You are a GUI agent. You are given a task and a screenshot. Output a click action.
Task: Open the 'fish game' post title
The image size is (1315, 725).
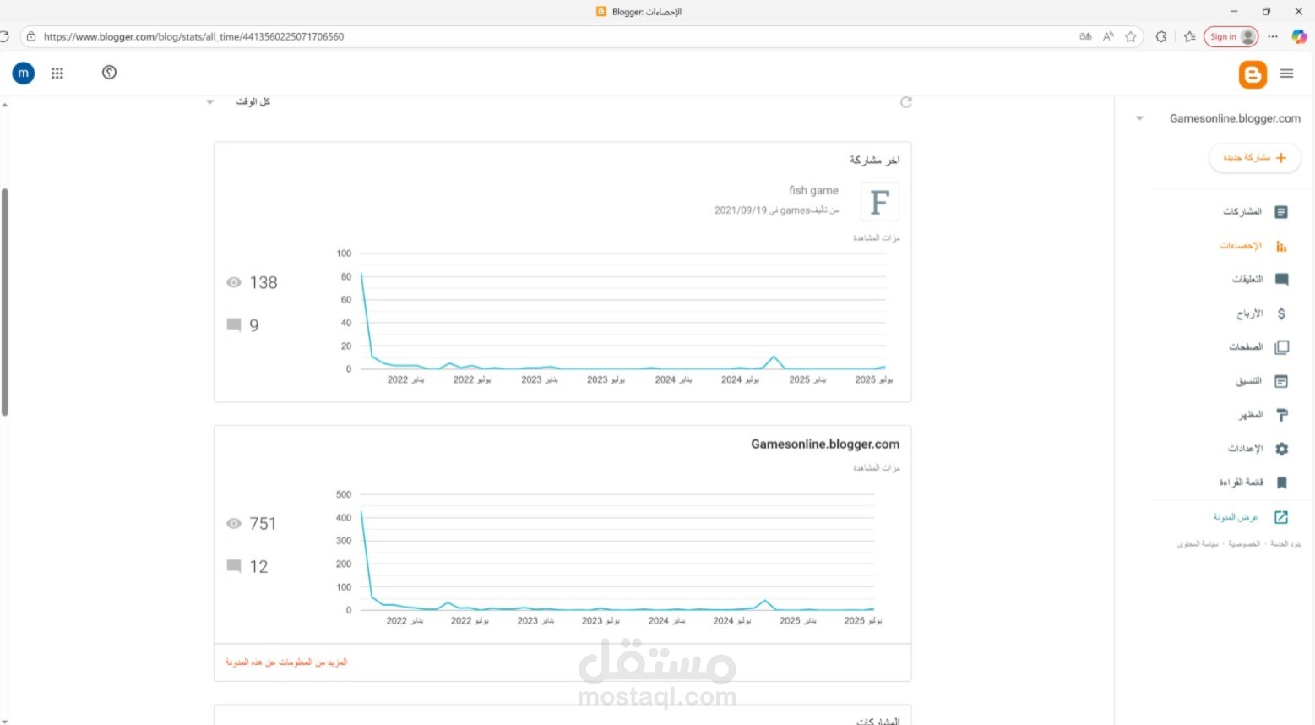coord(813,191)
